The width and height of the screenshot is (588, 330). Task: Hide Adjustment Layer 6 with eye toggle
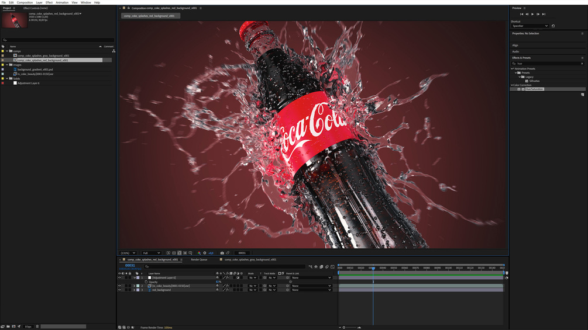pyautogui.click(x=119, y=277)
